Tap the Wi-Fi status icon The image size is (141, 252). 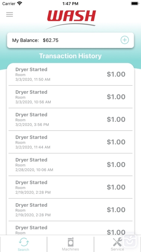[20, 3]
